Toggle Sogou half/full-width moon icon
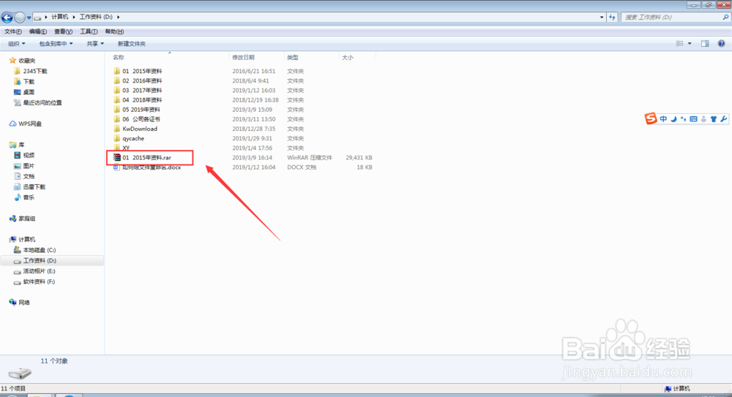 click(x=673, y=119)
